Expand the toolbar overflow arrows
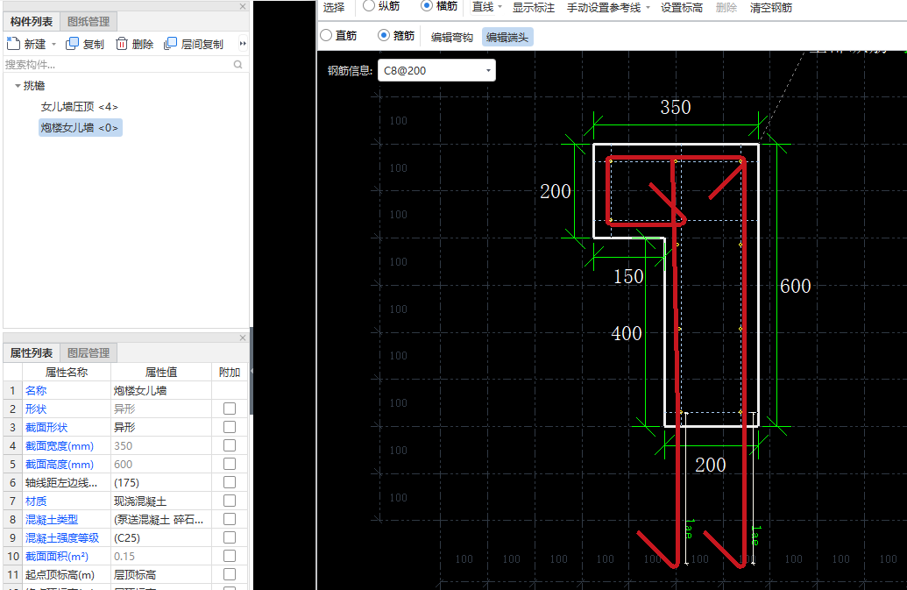The image size is (907, 590). point(243,43)
